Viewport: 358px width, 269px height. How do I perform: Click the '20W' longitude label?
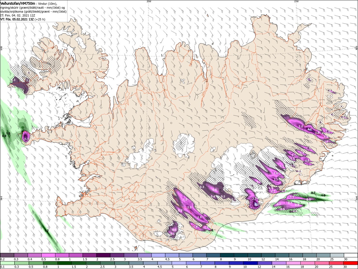(x=149, y=1)
